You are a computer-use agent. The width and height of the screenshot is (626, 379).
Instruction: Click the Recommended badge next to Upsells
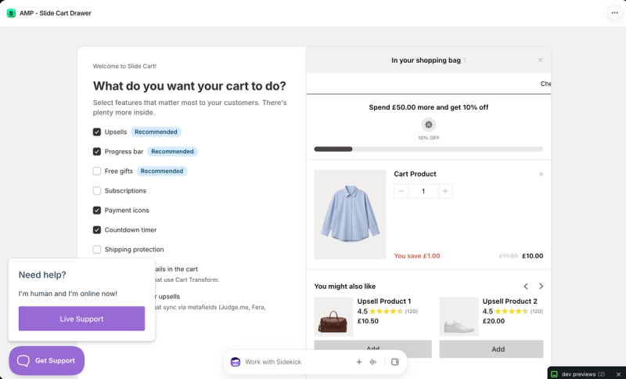tap(156, 132)
